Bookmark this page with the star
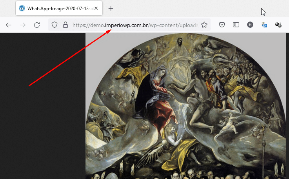Viewport: 289px width, 179px height. click(204, 25)
